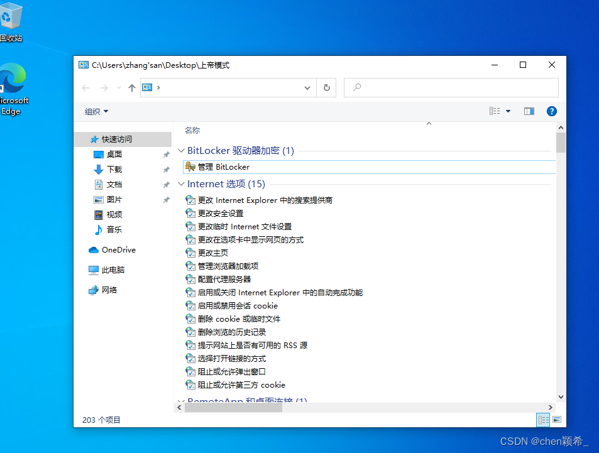Switch to large thumbnails view in status bar

pyautogui.click(x=557, y=420)
